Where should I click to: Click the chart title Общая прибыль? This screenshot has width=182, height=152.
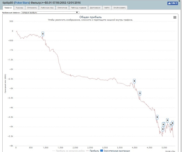(90, 17)
